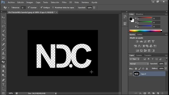Viewport: 169px width, 95px height.
Task: Select the Magic Eraser tool
Action: pos(3,62)
